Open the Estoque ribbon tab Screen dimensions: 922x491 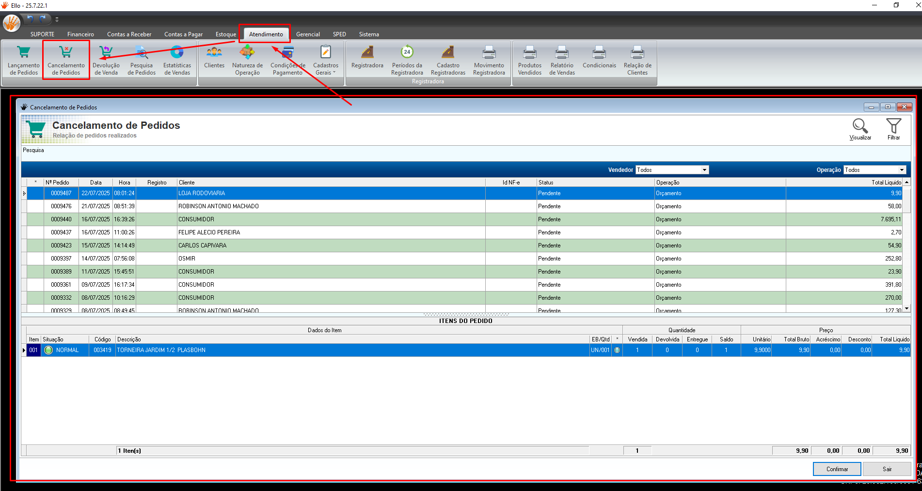click(x=226, y=34)
